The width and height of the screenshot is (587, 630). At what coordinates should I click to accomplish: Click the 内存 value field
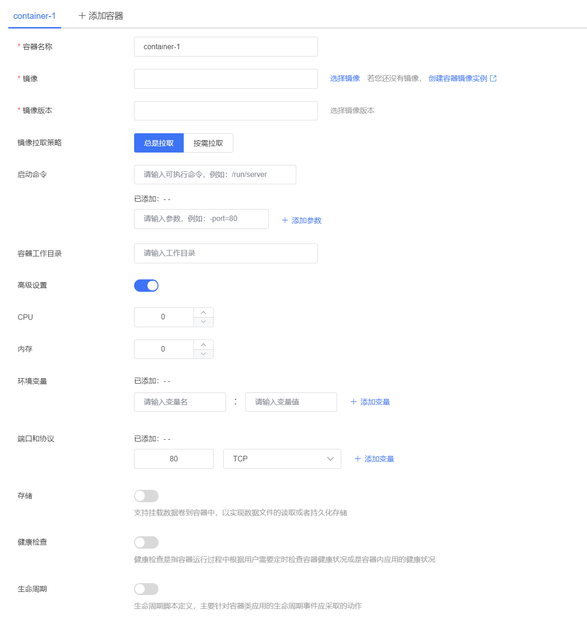pos(164,349)
